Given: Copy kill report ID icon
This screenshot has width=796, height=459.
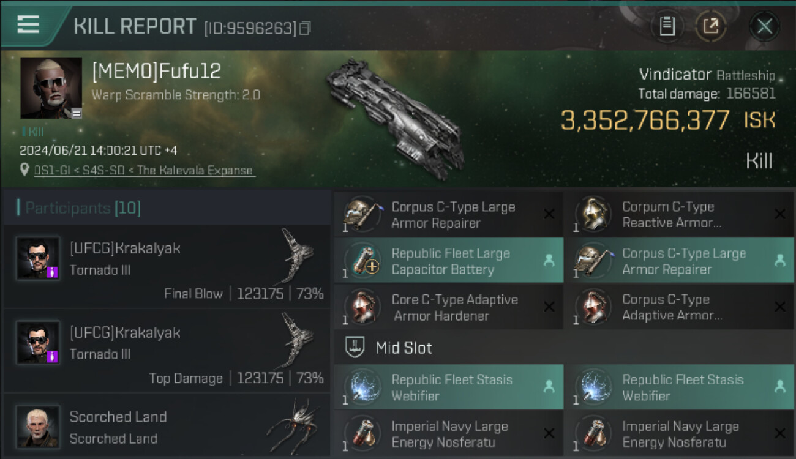Looking at the screenshot, I should (x=304, y=28).
